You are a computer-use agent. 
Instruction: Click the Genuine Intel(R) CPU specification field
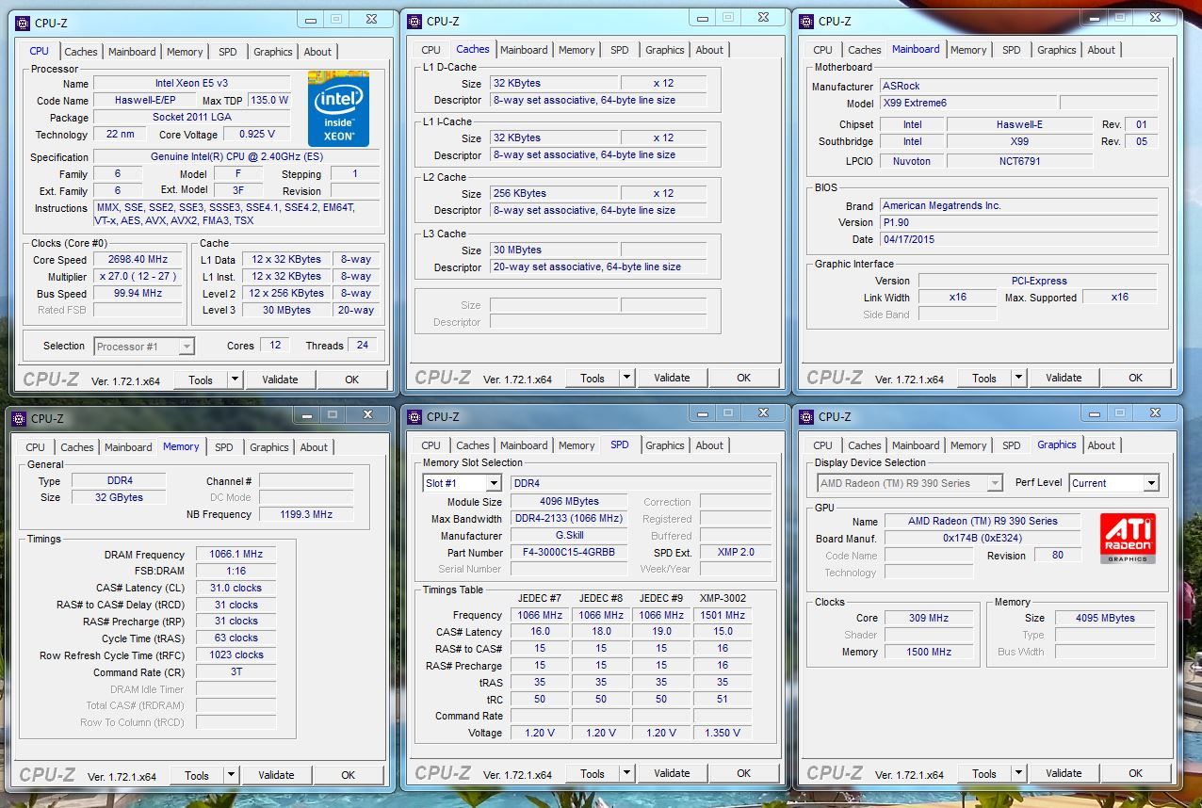236,157
